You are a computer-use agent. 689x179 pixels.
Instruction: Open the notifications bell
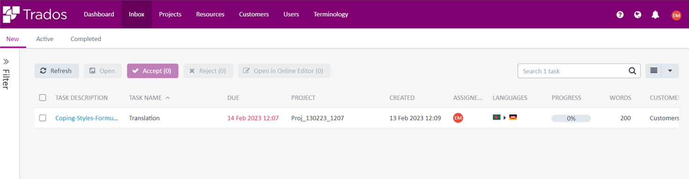(x=655, y=14)
